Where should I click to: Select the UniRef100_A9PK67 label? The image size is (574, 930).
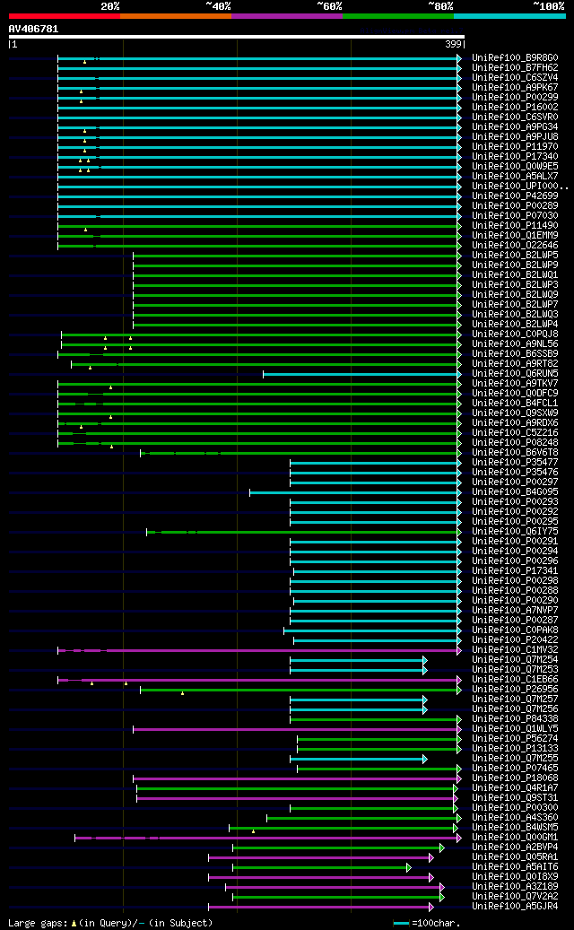pyautogui.click(x=515, y=88)
